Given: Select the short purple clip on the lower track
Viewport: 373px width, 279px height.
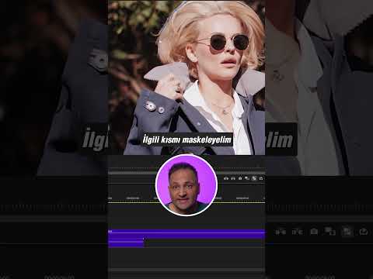Looking at the screenshot, I should [x=126, y=243].
